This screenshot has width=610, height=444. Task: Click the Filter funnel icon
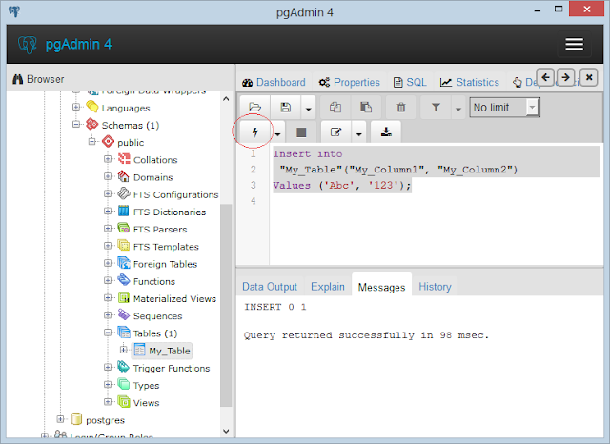pos(436,108)
